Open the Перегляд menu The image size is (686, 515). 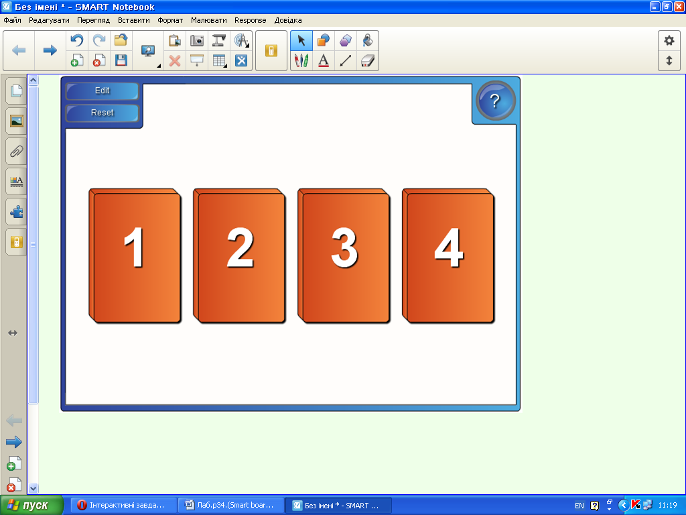pos(93,20)
